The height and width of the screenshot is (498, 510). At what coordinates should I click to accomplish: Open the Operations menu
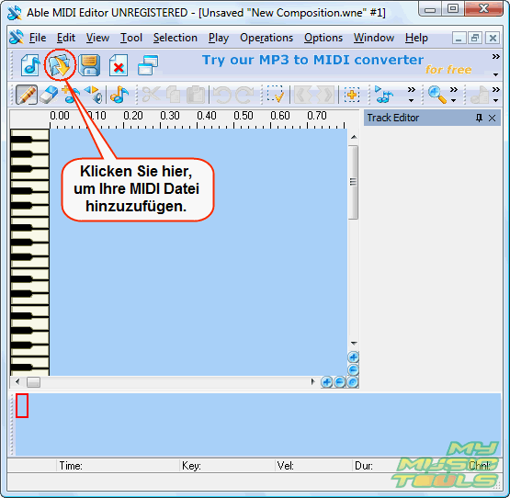click(x=266, y=38)
